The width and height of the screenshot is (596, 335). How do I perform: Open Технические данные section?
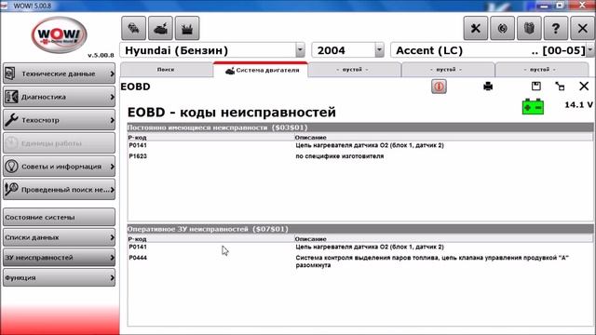tap(59, 74)
